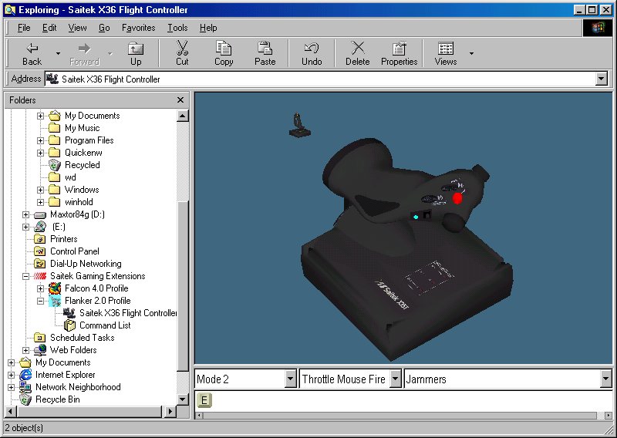Open the Help menu
This screenshot has width=617, height=438.
click(x=207, y=28)
